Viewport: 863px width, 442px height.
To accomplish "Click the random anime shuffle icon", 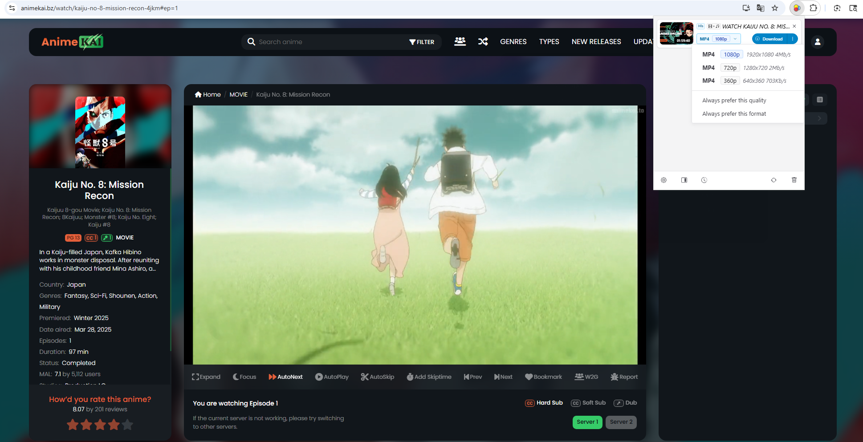I will point(483,42).
